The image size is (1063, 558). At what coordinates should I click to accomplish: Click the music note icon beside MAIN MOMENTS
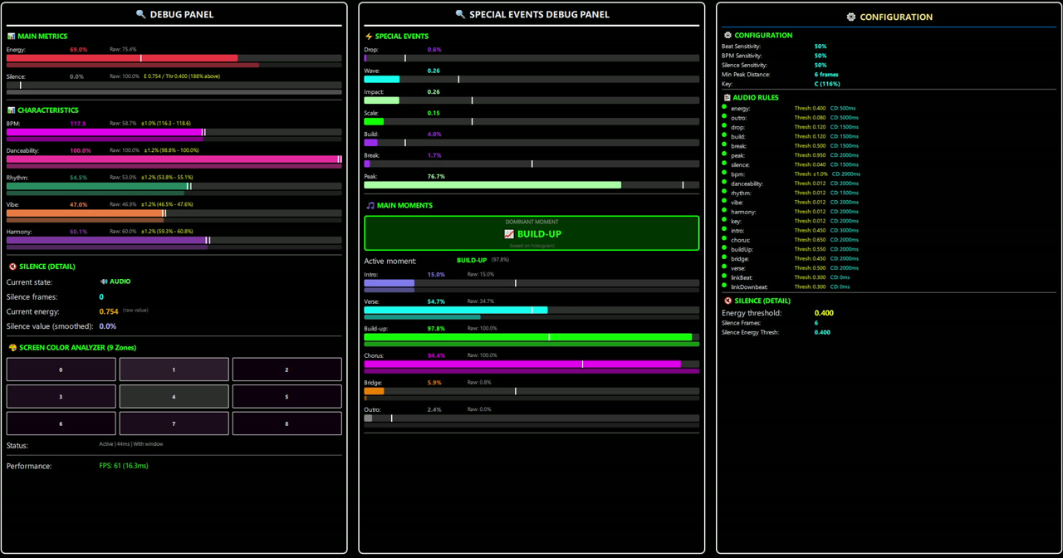(370, 205)
